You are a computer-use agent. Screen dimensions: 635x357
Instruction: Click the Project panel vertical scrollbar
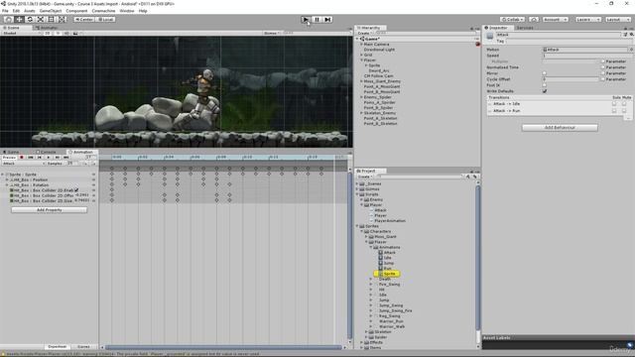click(478, 258)
